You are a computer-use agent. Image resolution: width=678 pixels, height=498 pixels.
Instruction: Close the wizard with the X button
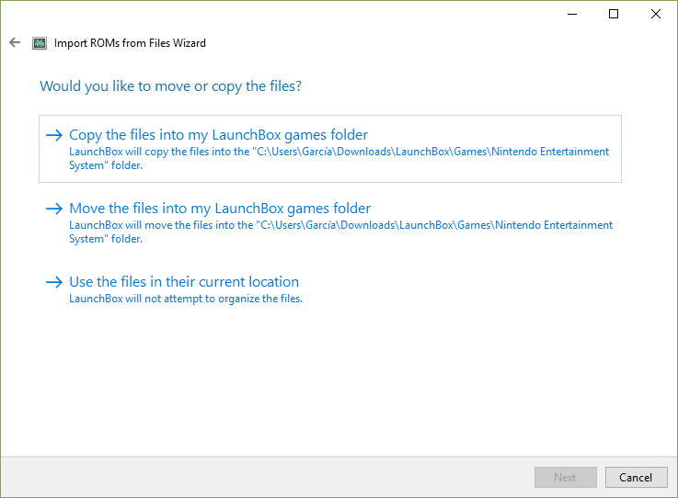click(x=656, y=14)
